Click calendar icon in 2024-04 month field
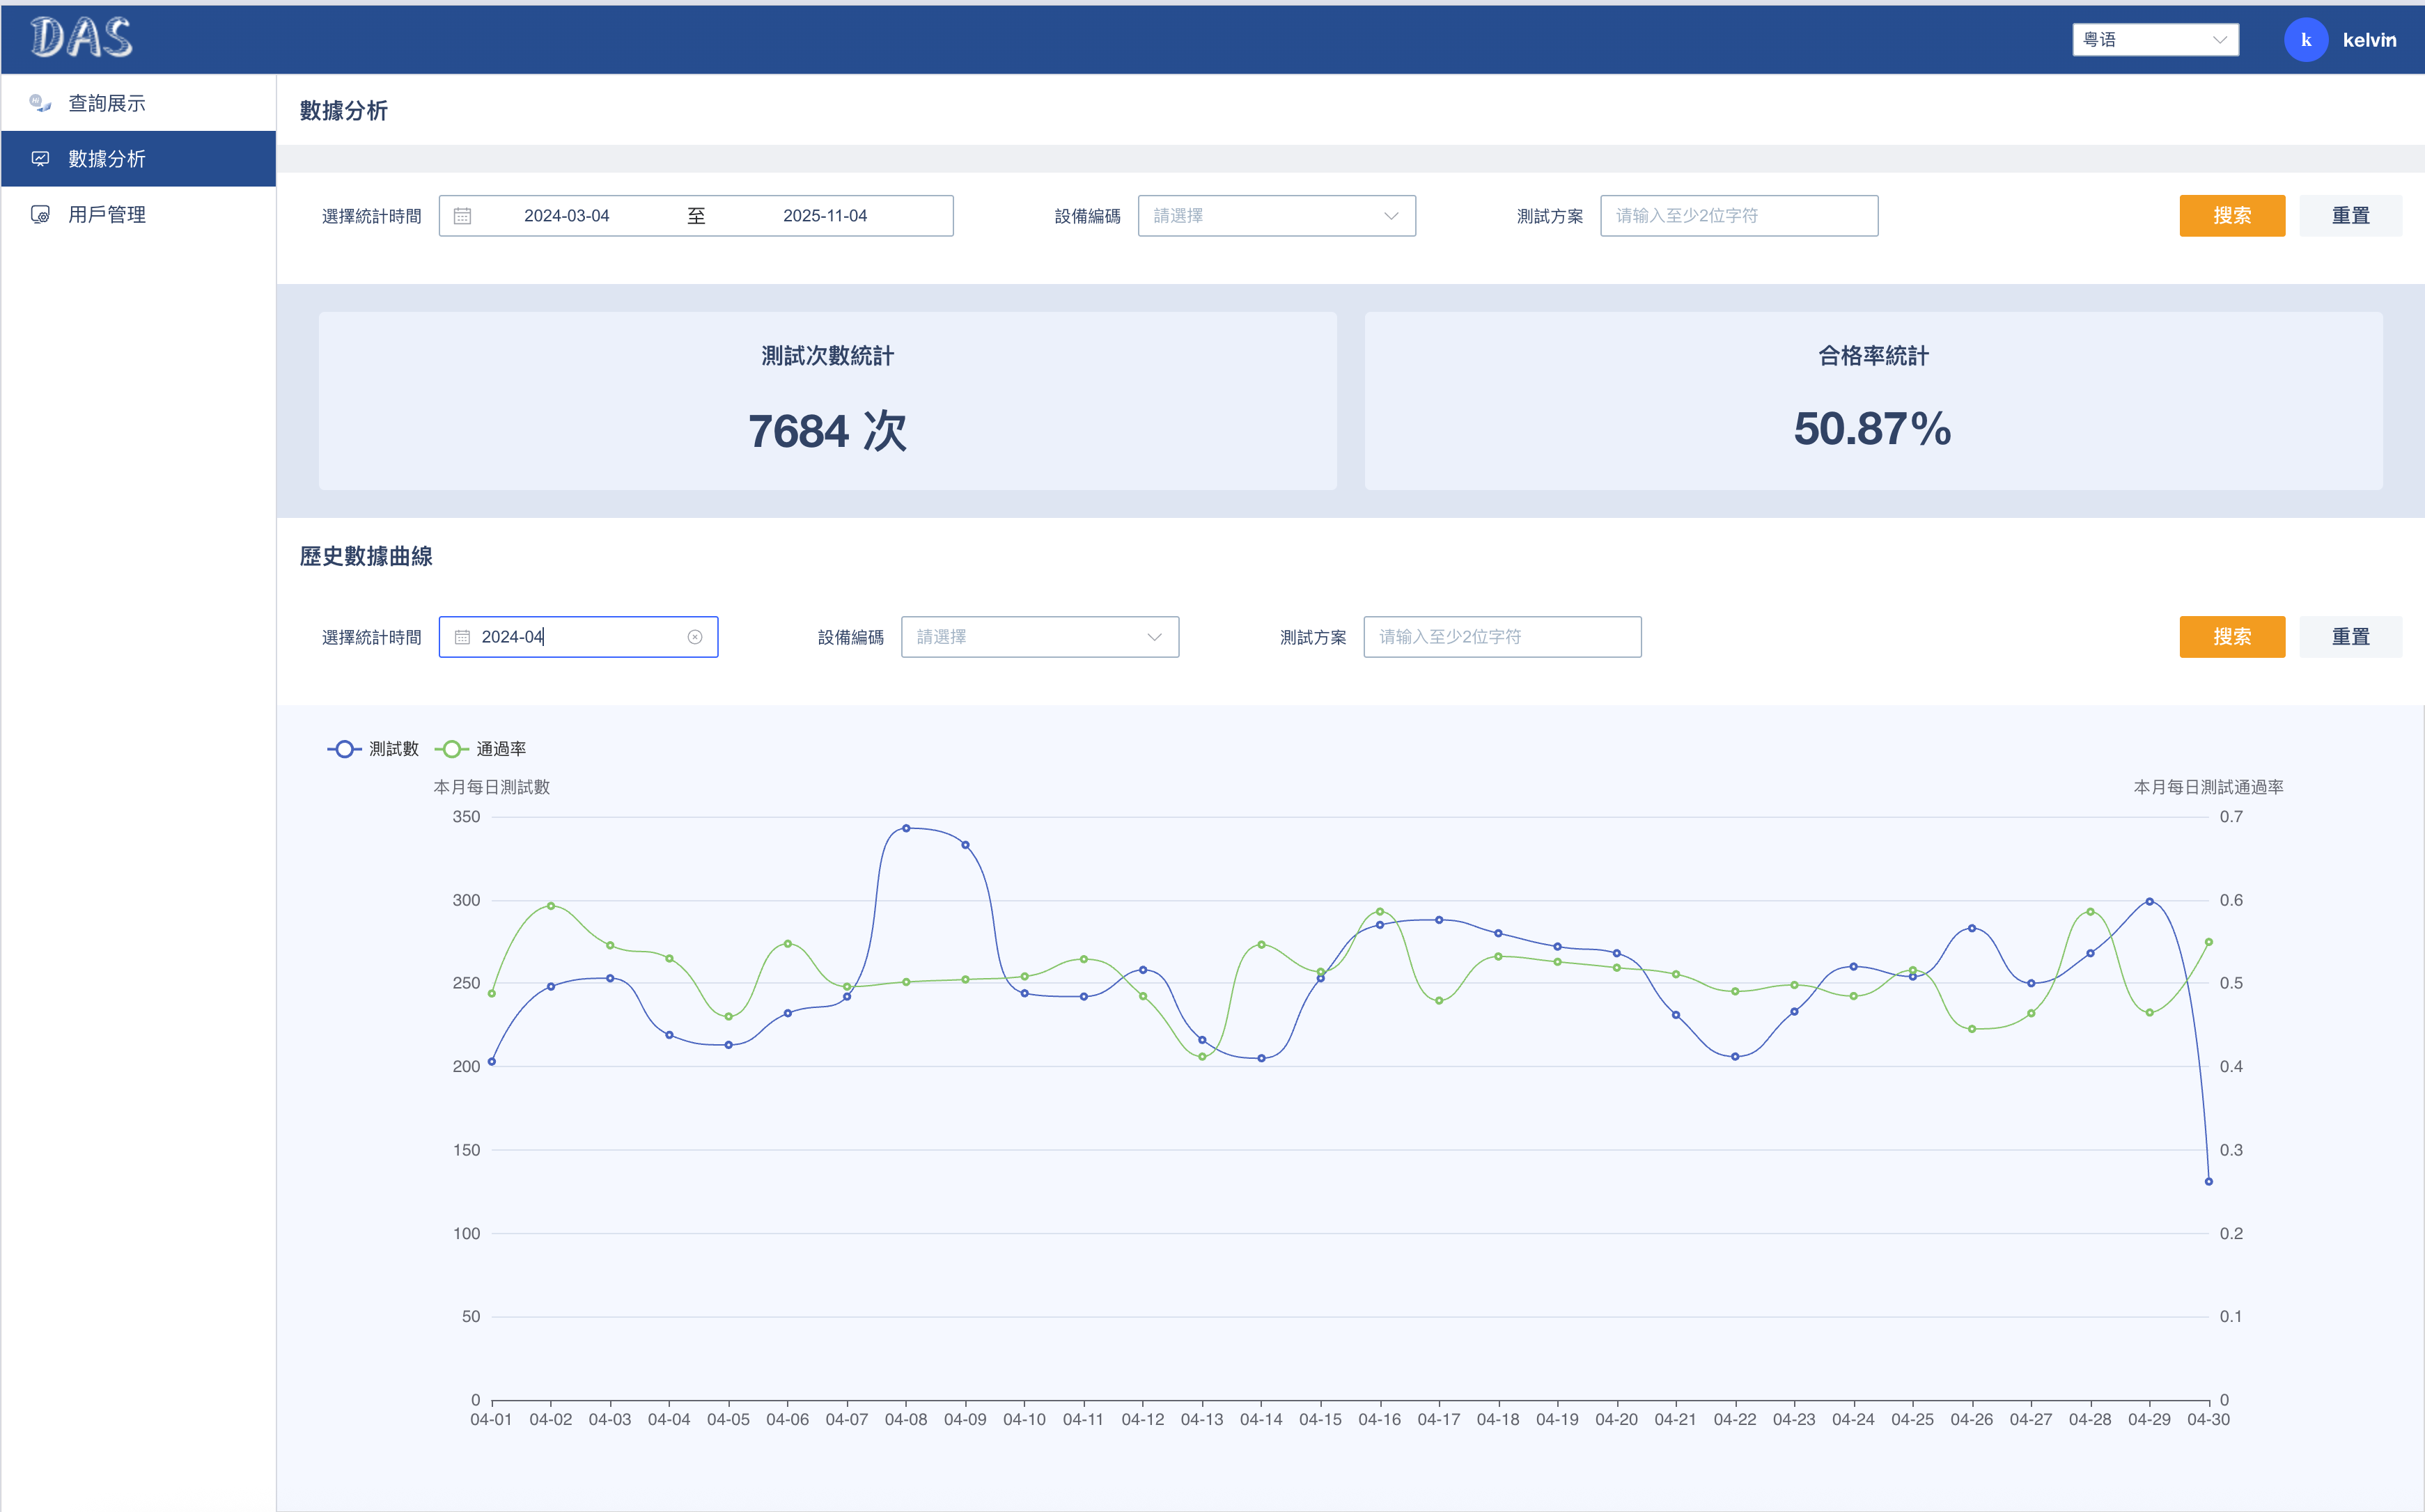Image resolution: width=2425 pixels, height=1512 pixels. tap(462, 637)
